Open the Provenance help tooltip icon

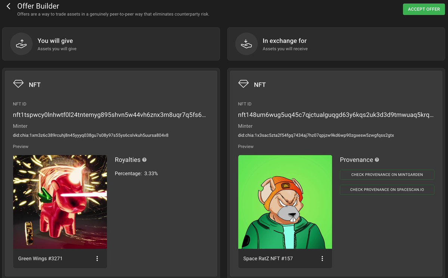(x=377, y=159)
